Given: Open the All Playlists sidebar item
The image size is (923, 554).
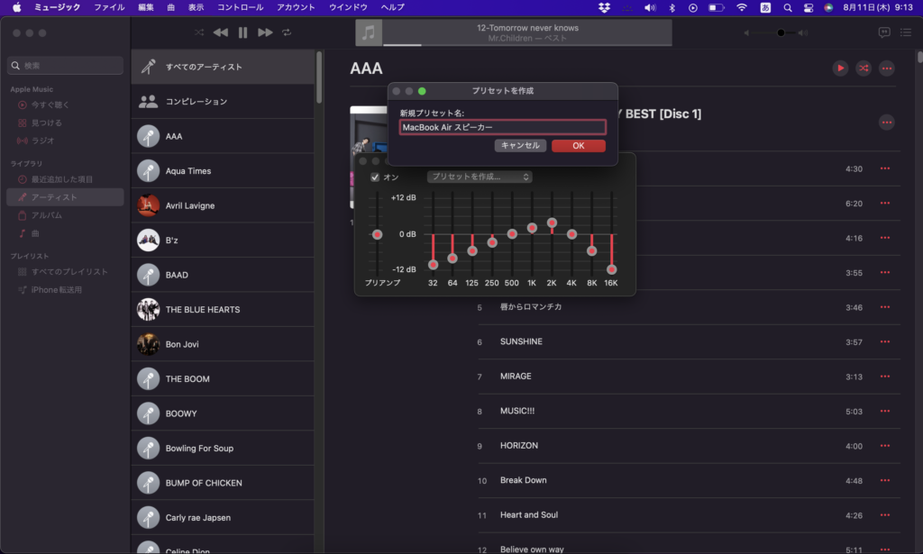Looking at the screenshot, I should 65,272.
